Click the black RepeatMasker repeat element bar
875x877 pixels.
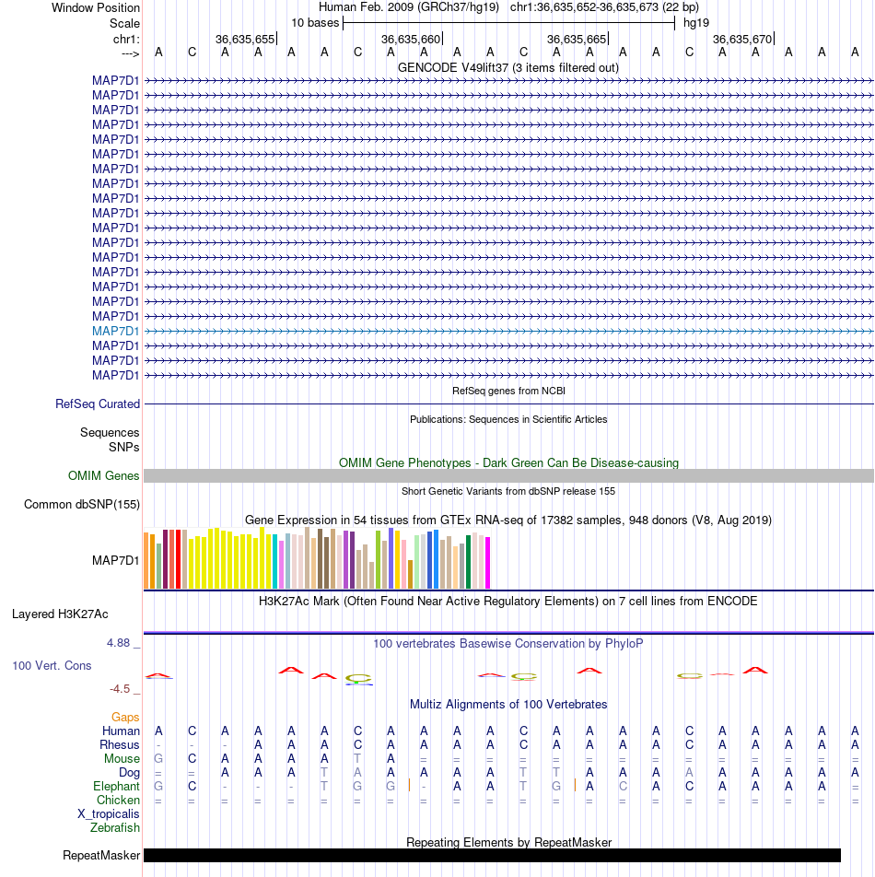pyautogui.click(x=492, y=855)
